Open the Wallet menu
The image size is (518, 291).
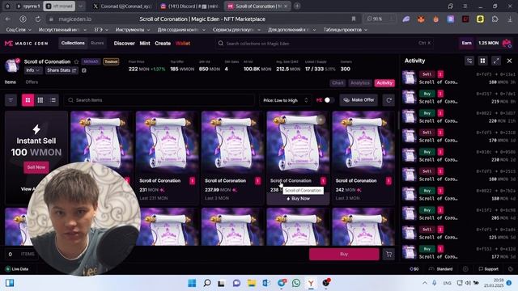pos(183,43)
